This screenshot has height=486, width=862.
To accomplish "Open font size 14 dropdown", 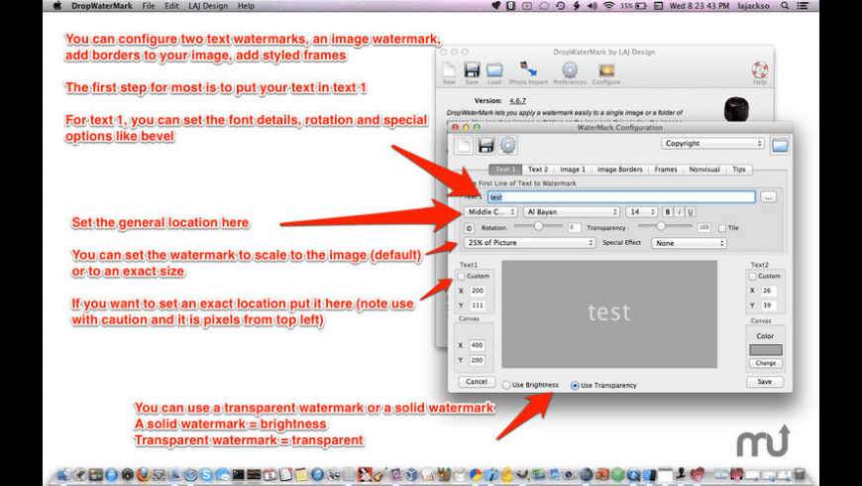I will tap(642, 212).
